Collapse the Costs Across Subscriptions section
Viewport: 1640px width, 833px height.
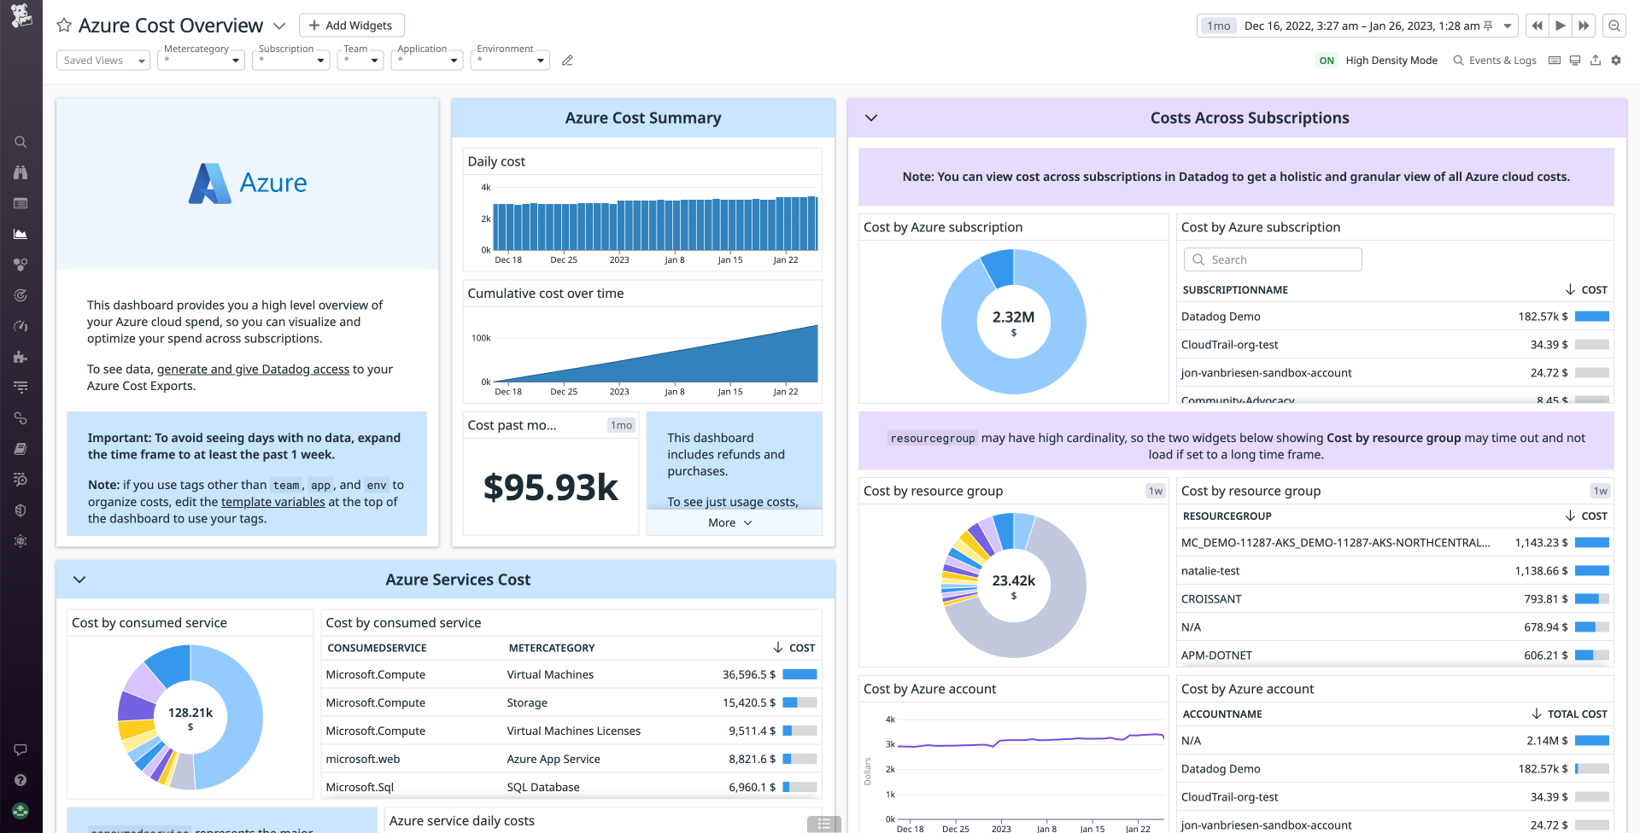[x=871, y=118]
